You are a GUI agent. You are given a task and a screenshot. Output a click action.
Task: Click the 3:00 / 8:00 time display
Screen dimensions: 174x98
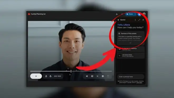click(x=57, y=76)
